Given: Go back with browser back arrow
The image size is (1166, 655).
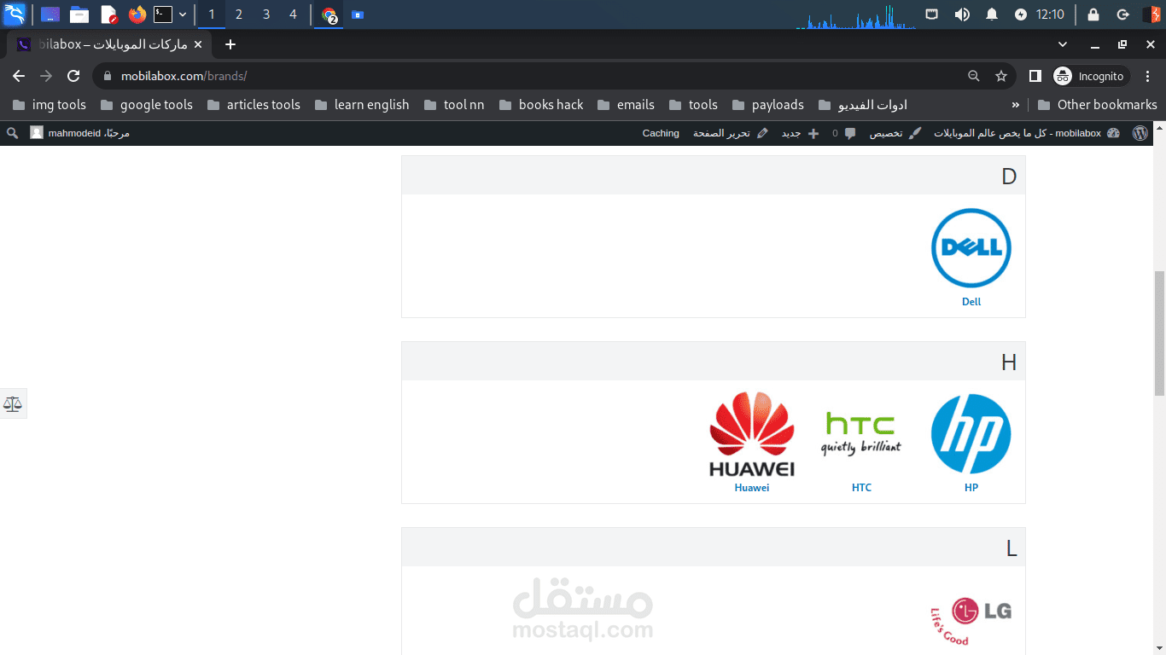Looking at the screenshot, I should click(x=19, y=76).
